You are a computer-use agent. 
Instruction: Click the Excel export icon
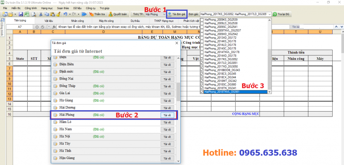27,14
